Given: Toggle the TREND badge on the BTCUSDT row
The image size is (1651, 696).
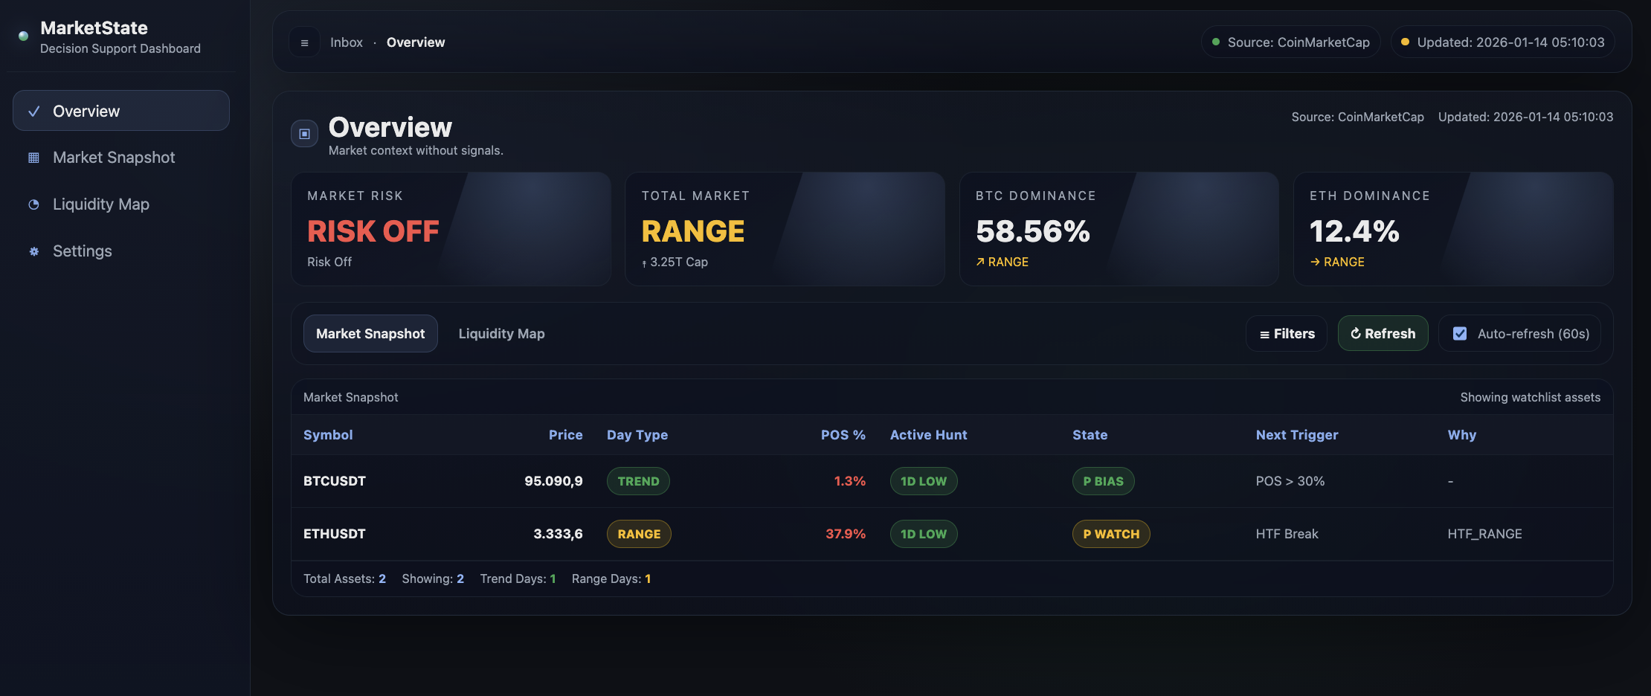Looking at the screenshot, I should (638, 481).
